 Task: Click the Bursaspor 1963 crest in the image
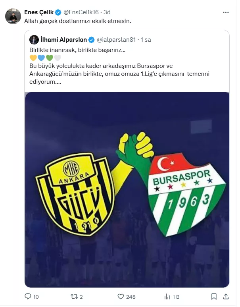pos(186,195)
